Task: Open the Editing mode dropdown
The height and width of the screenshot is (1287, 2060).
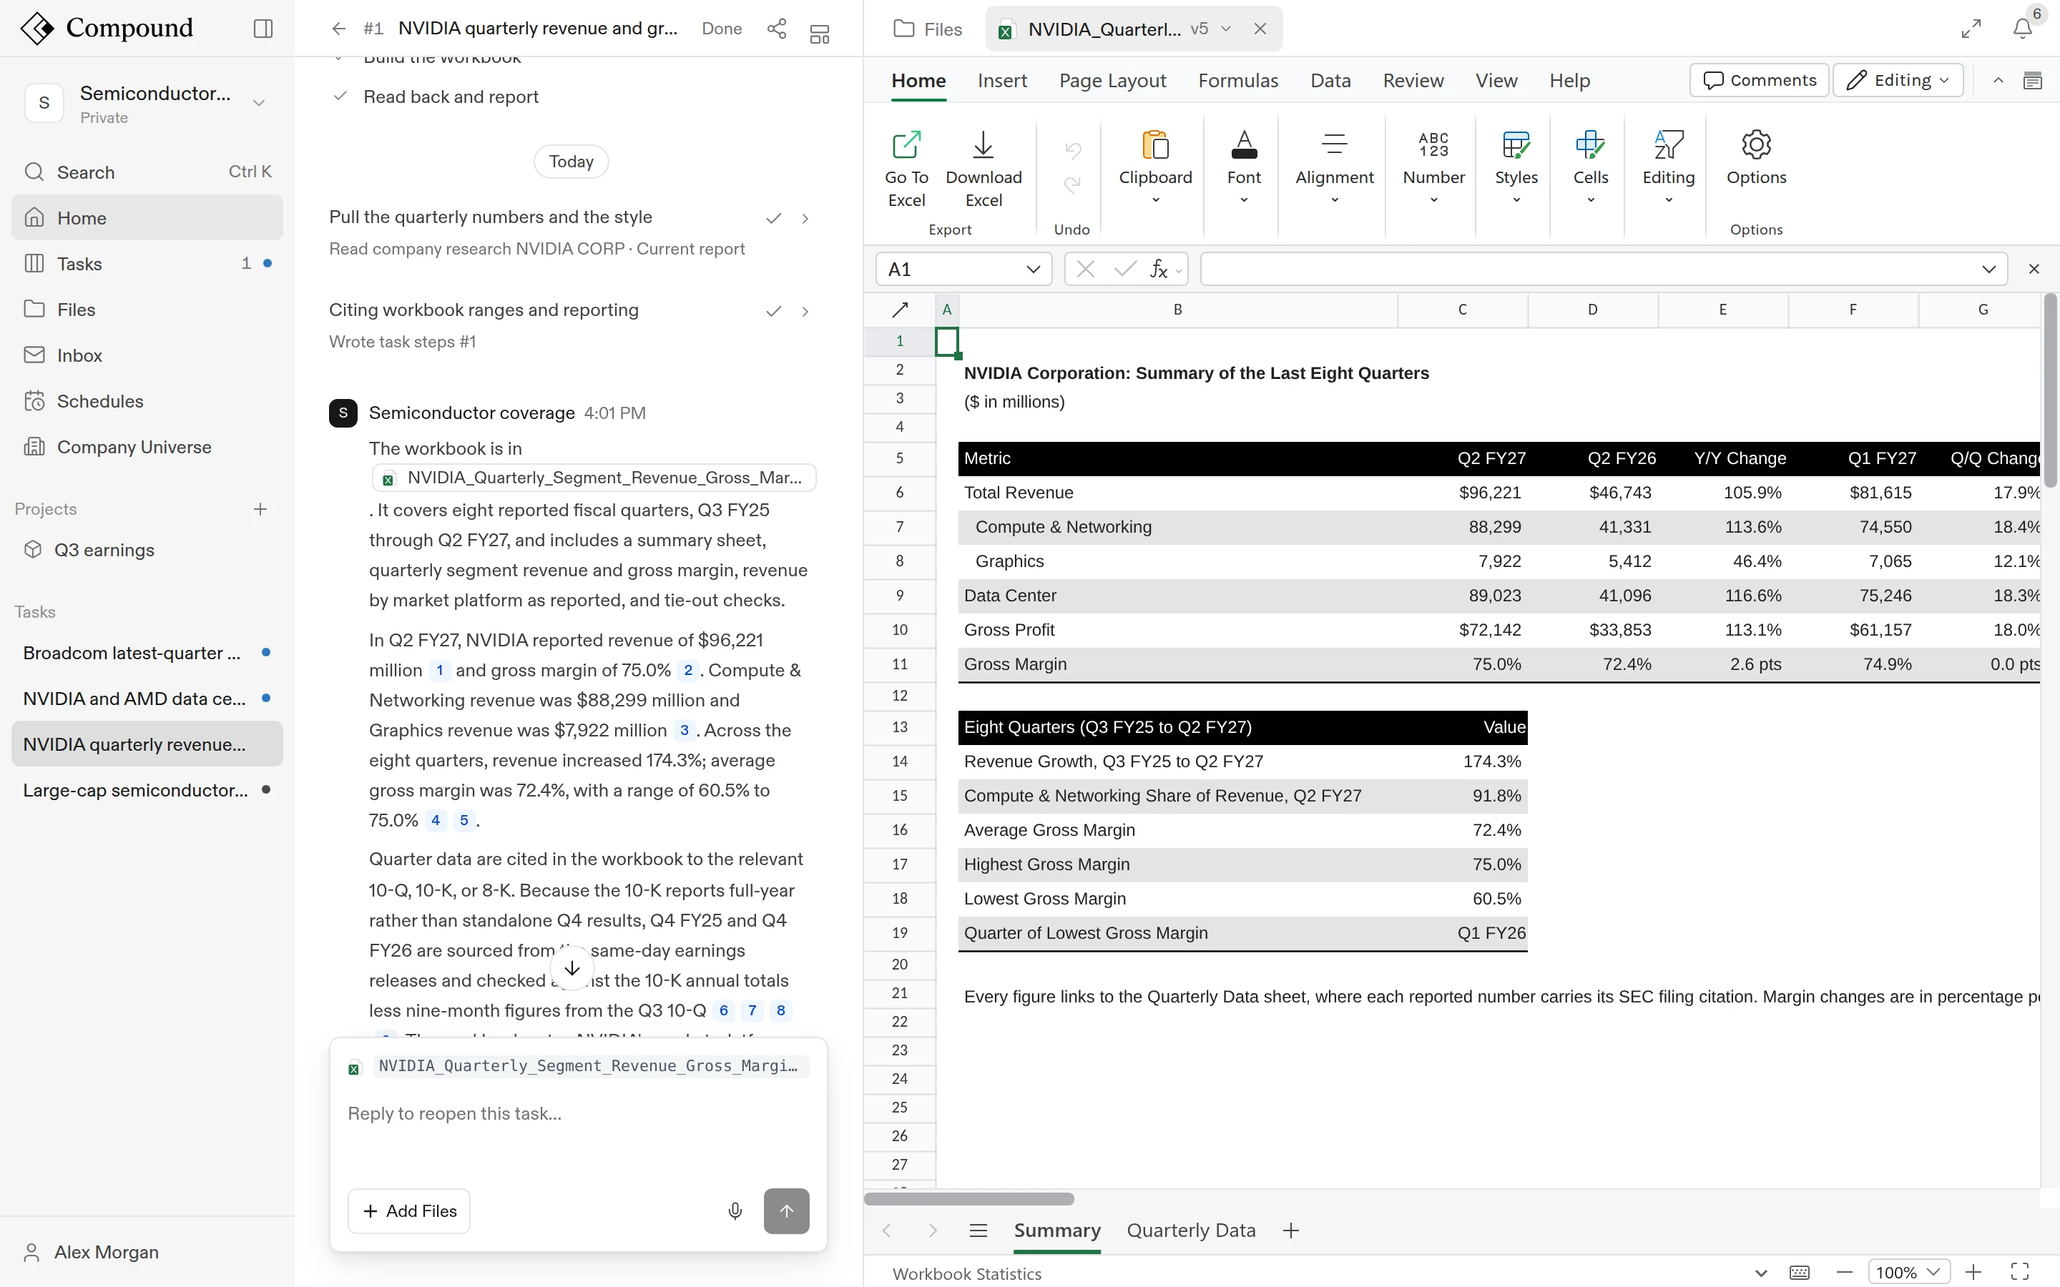Action: (x=1898, y=80)
